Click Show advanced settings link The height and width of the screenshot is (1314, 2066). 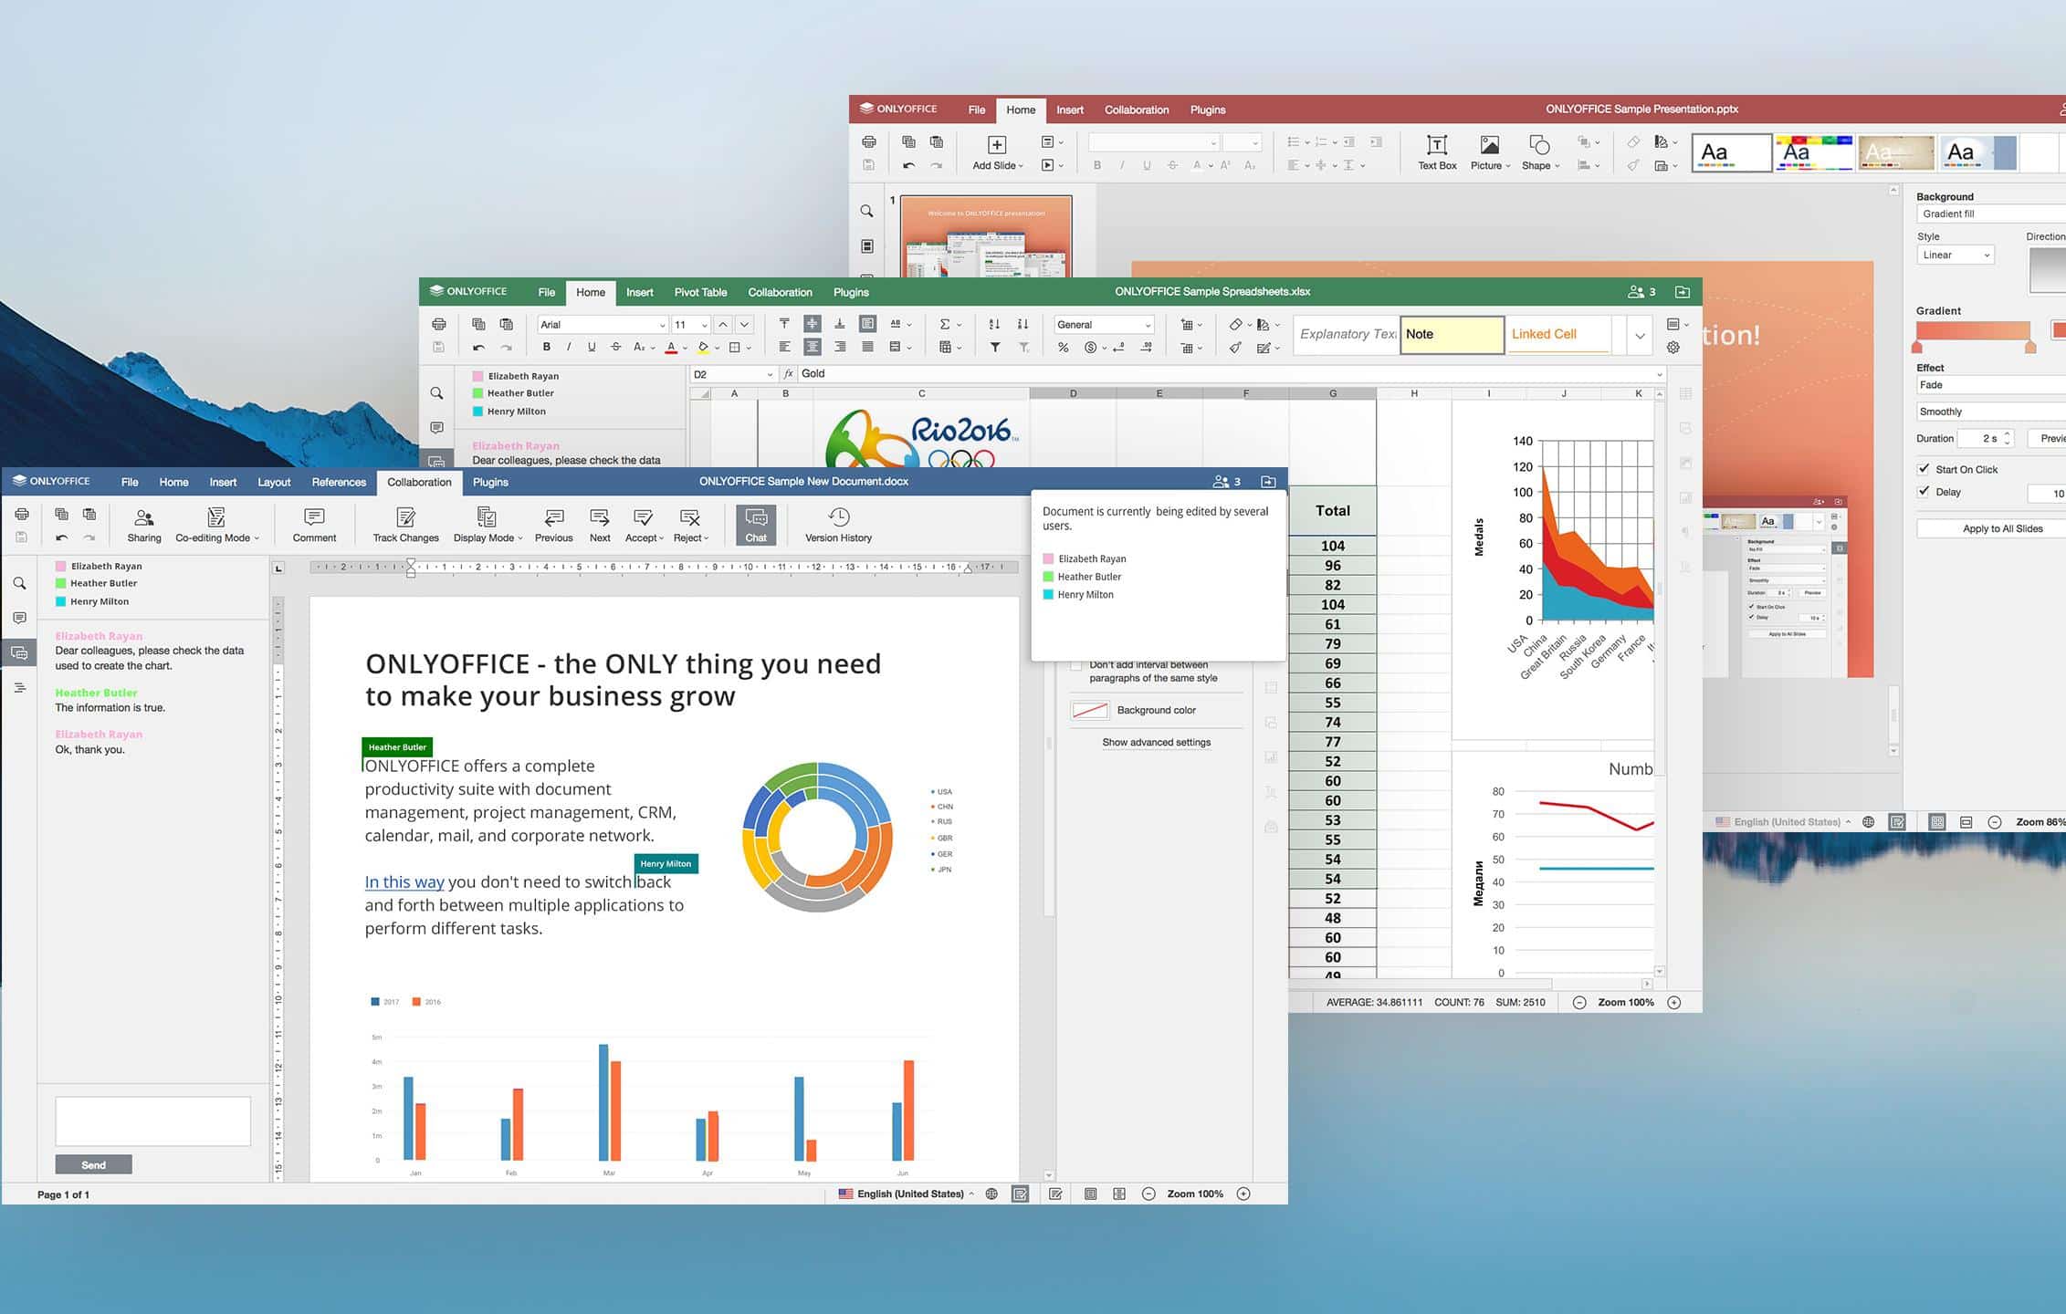tap(1156, 742)
